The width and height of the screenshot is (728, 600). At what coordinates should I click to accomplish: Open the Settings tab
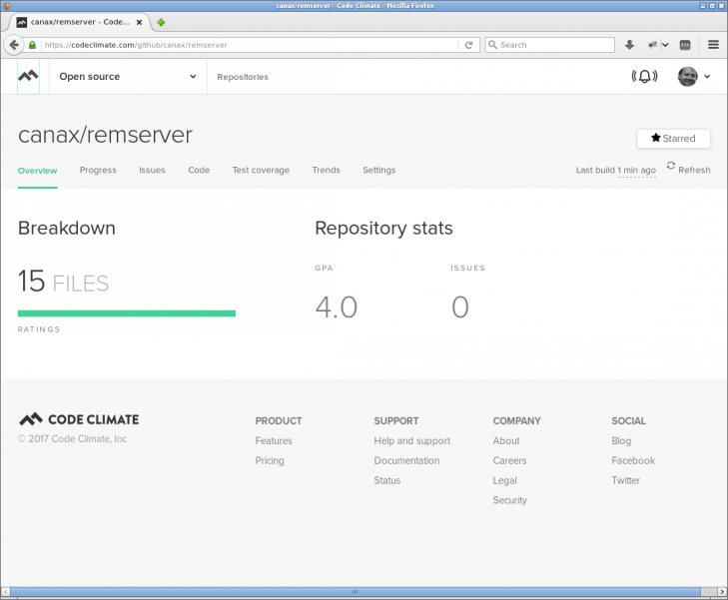tap(378, 170)
